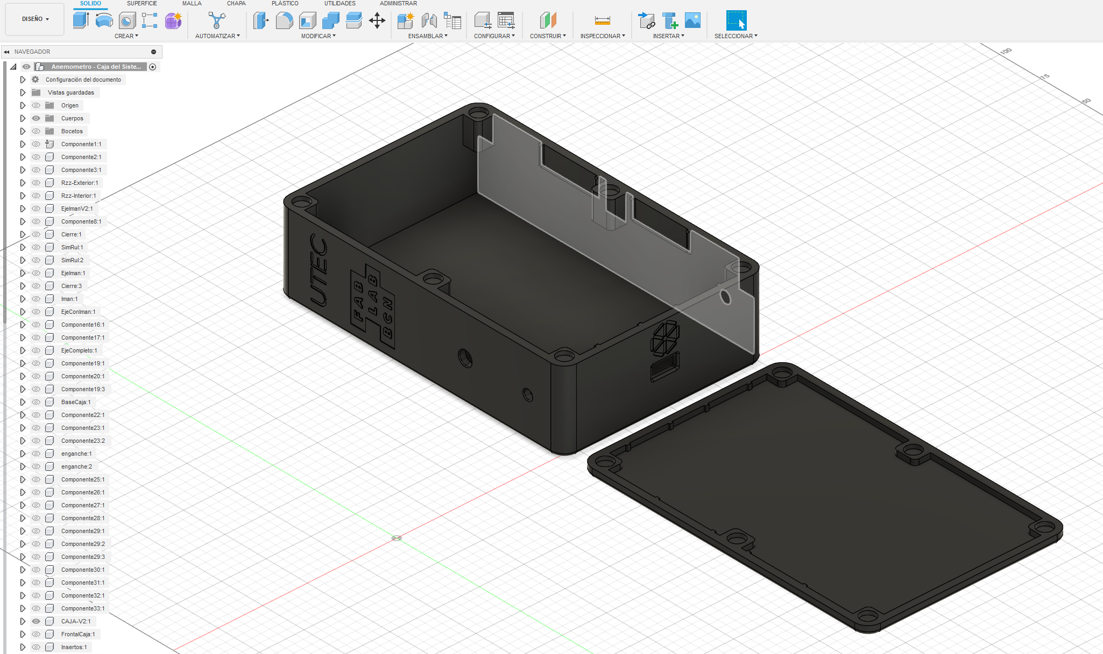The width and height of the screenshot is (1103, 654).
Task: Select the Extrude tool icon
Action: click(81, 20)
